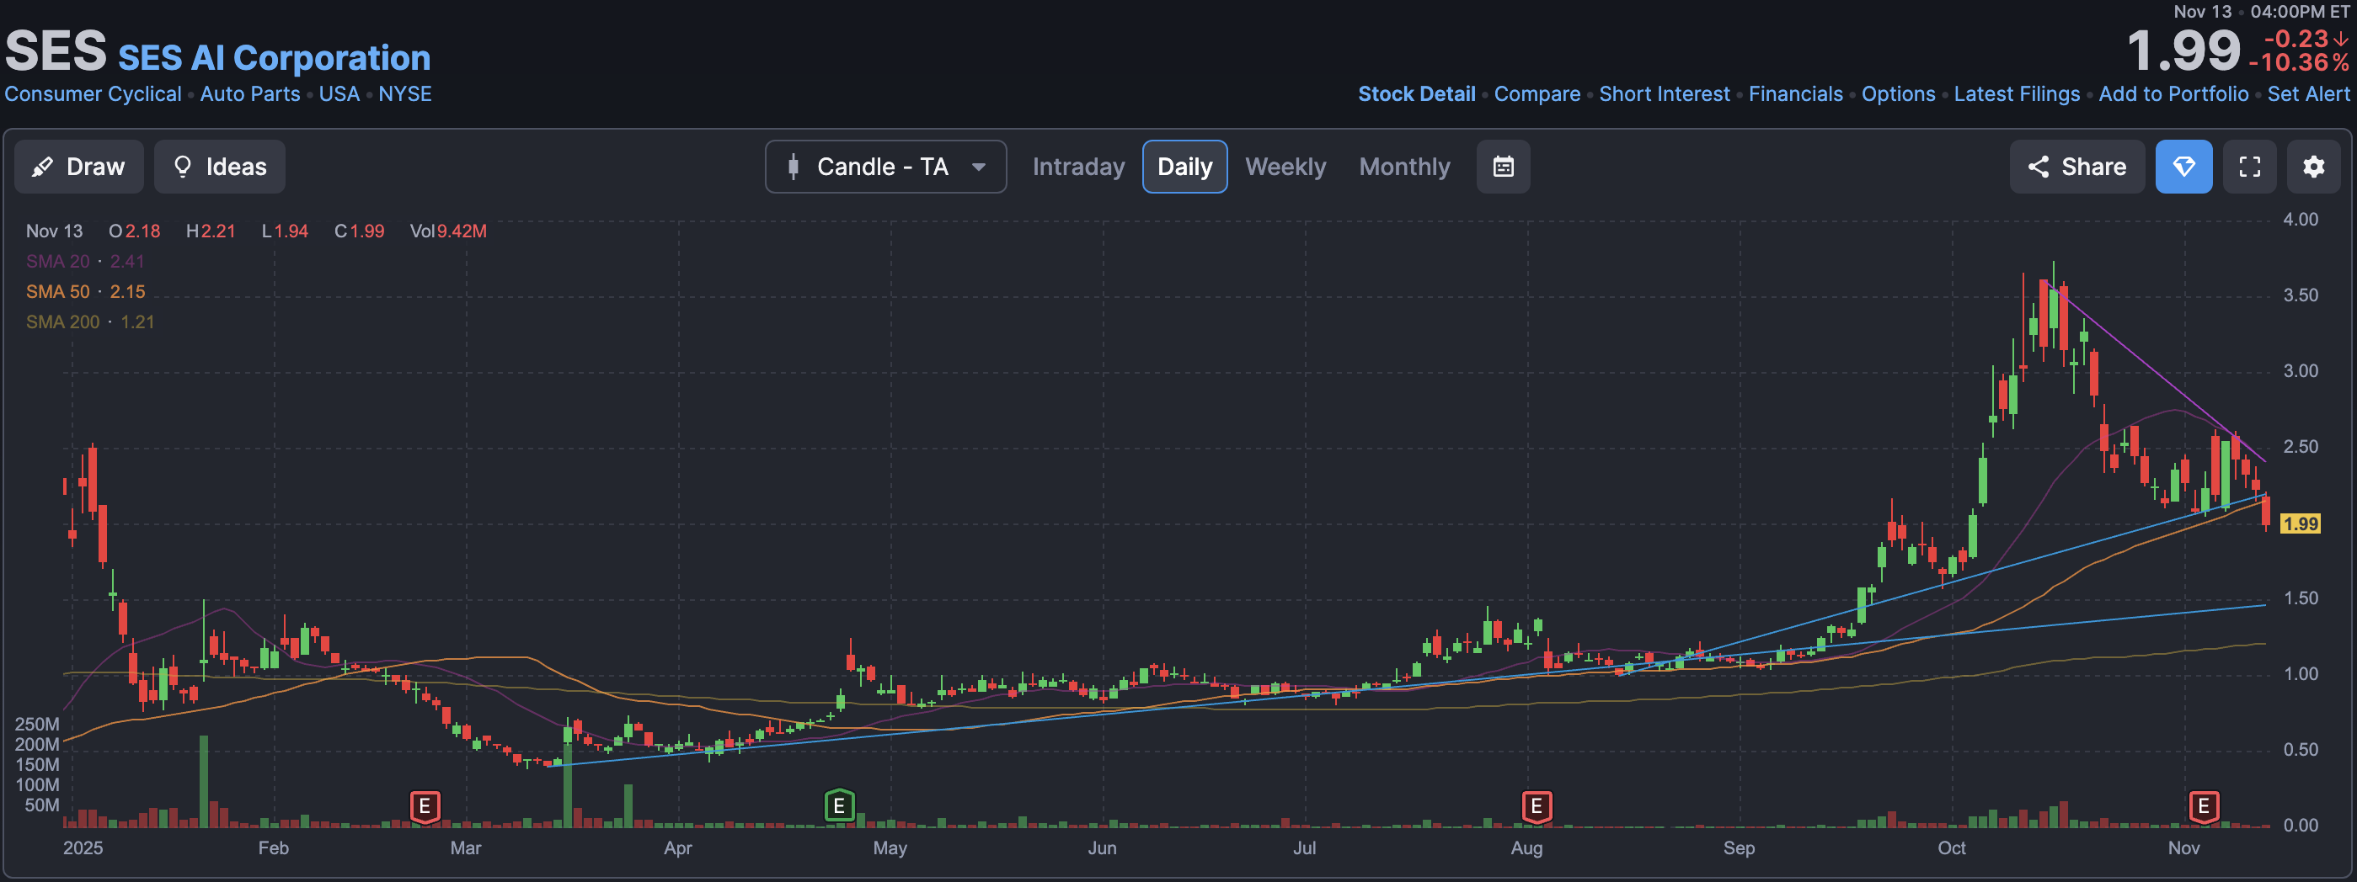Screen dimensions: 2357x882
Task: Open the NYSE exchange link
Action: tap(404, 94)
